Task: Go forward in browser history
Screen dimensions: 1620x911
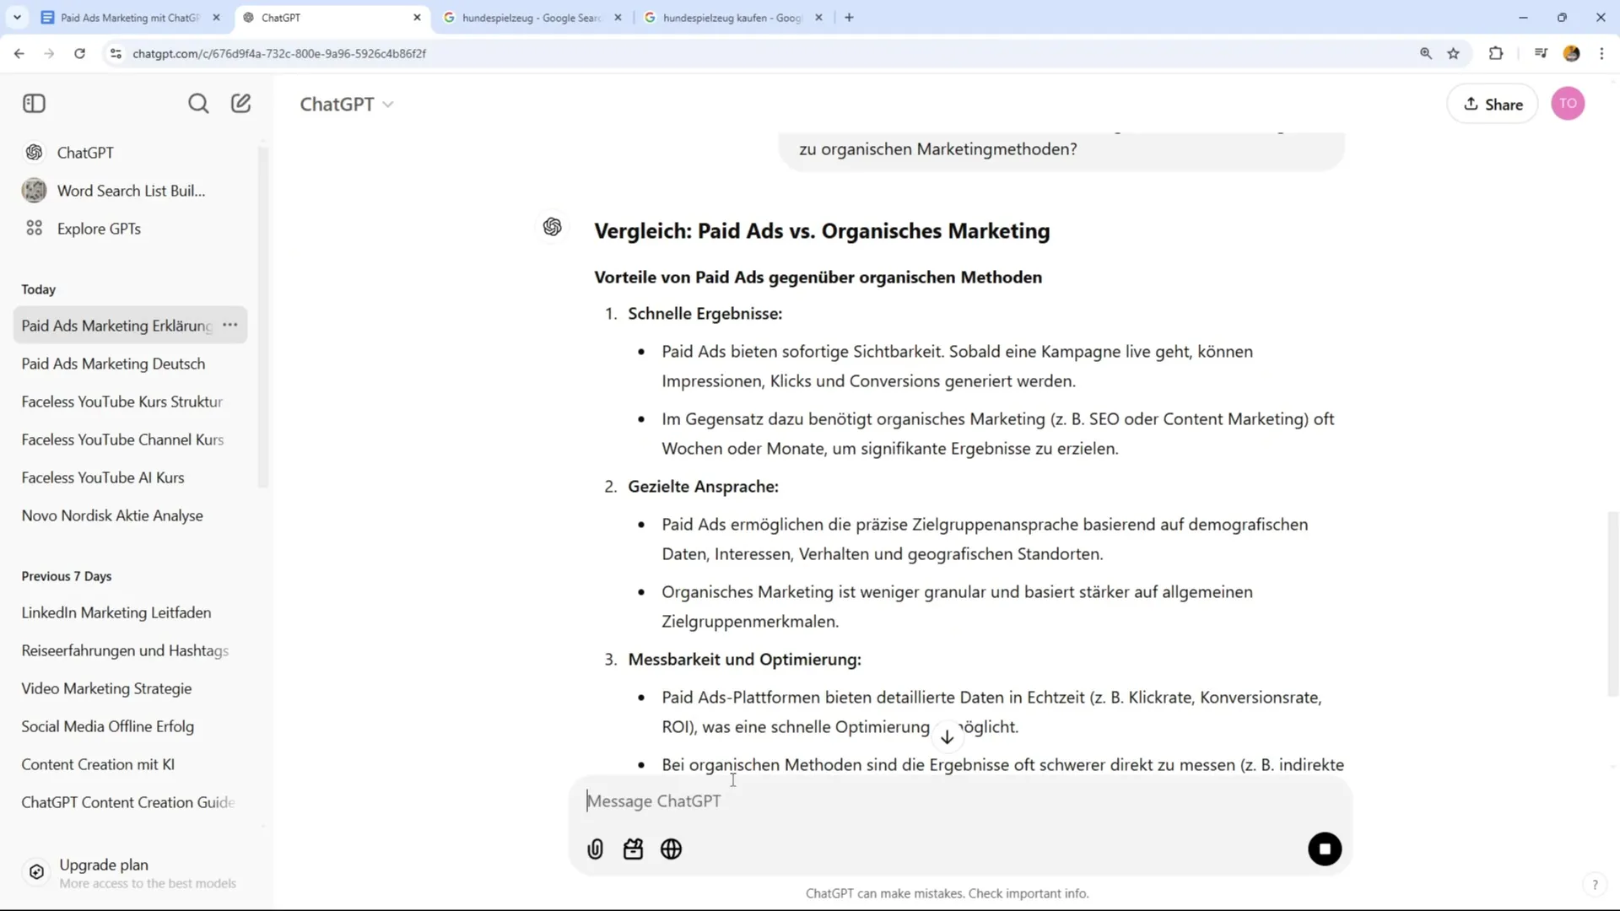Action: (49, 53)
